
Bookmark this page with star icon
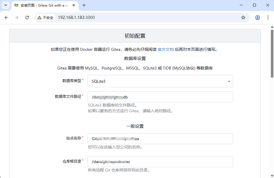[243, 18]
